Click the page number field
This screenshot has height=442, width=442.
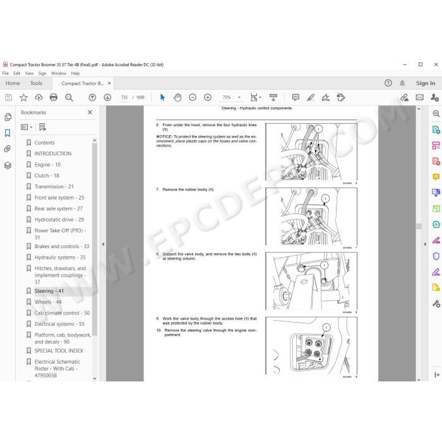tap(124, 97)
